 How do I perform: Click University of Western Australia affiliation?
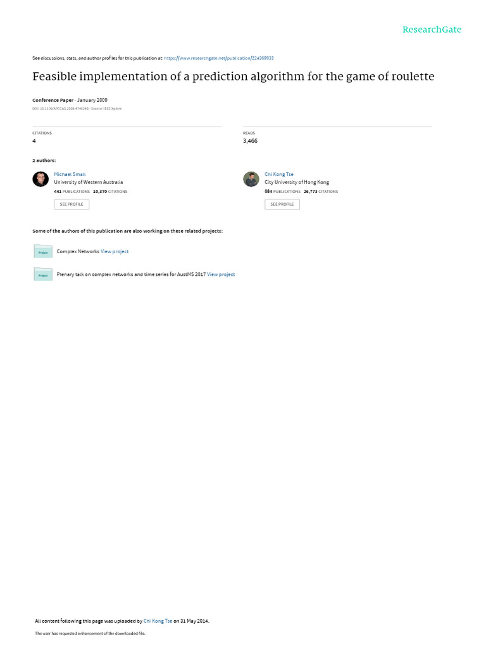89,182
